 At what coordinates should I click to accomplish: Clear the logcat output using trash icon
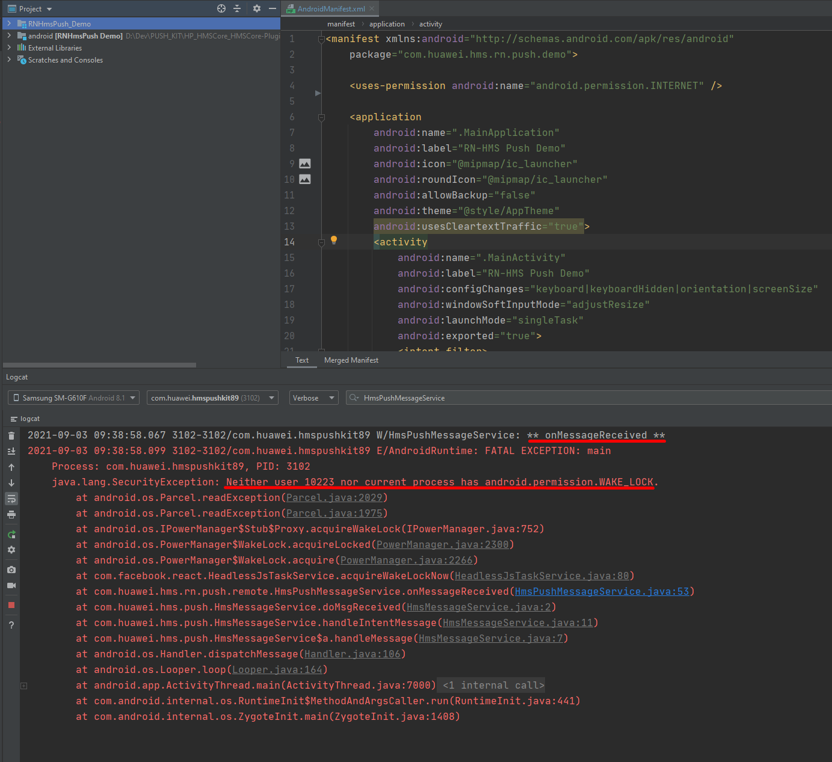tap(11, 435)
